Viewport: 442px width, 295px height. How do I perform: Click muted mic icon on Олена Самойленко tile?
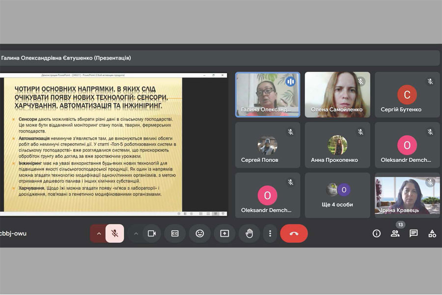(360, 82)
